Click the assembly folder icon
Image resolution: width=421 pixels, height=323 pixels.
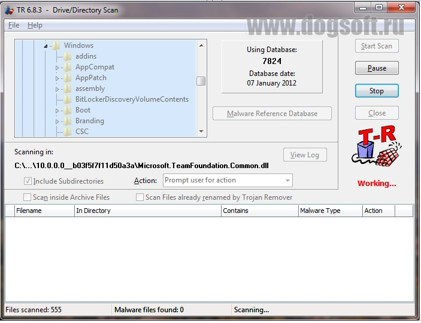coord(68,89)
